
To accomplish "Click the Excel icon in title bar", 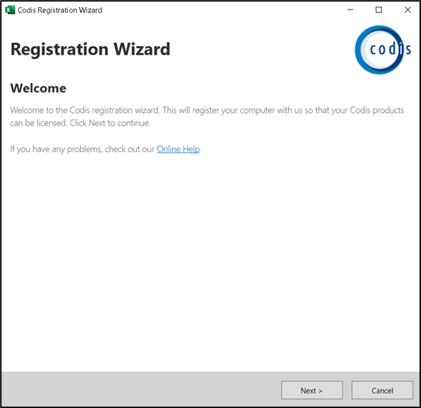I will tap(10, 10).
